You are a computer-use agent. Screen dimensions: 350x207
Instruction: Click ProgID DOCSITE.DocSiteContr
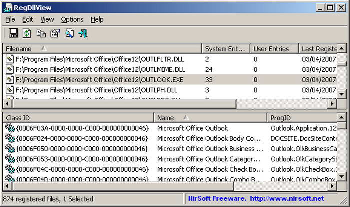click(303, 138)
